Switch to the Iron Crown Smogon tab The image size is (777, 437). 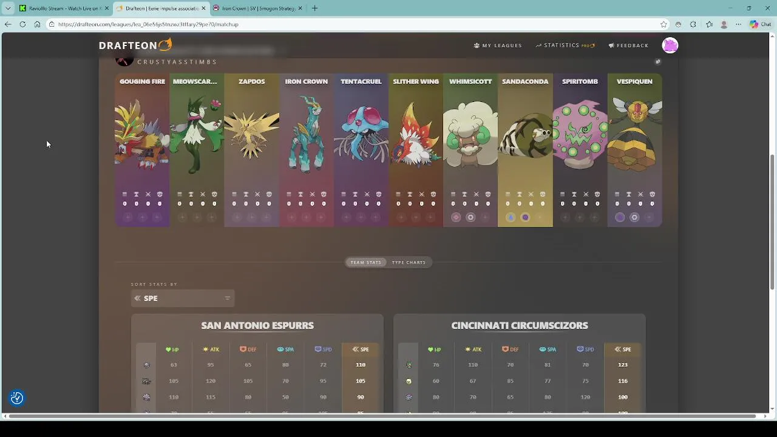pos(258,8)
